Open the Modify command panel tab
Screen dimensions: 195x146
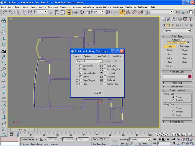[169, 19]
